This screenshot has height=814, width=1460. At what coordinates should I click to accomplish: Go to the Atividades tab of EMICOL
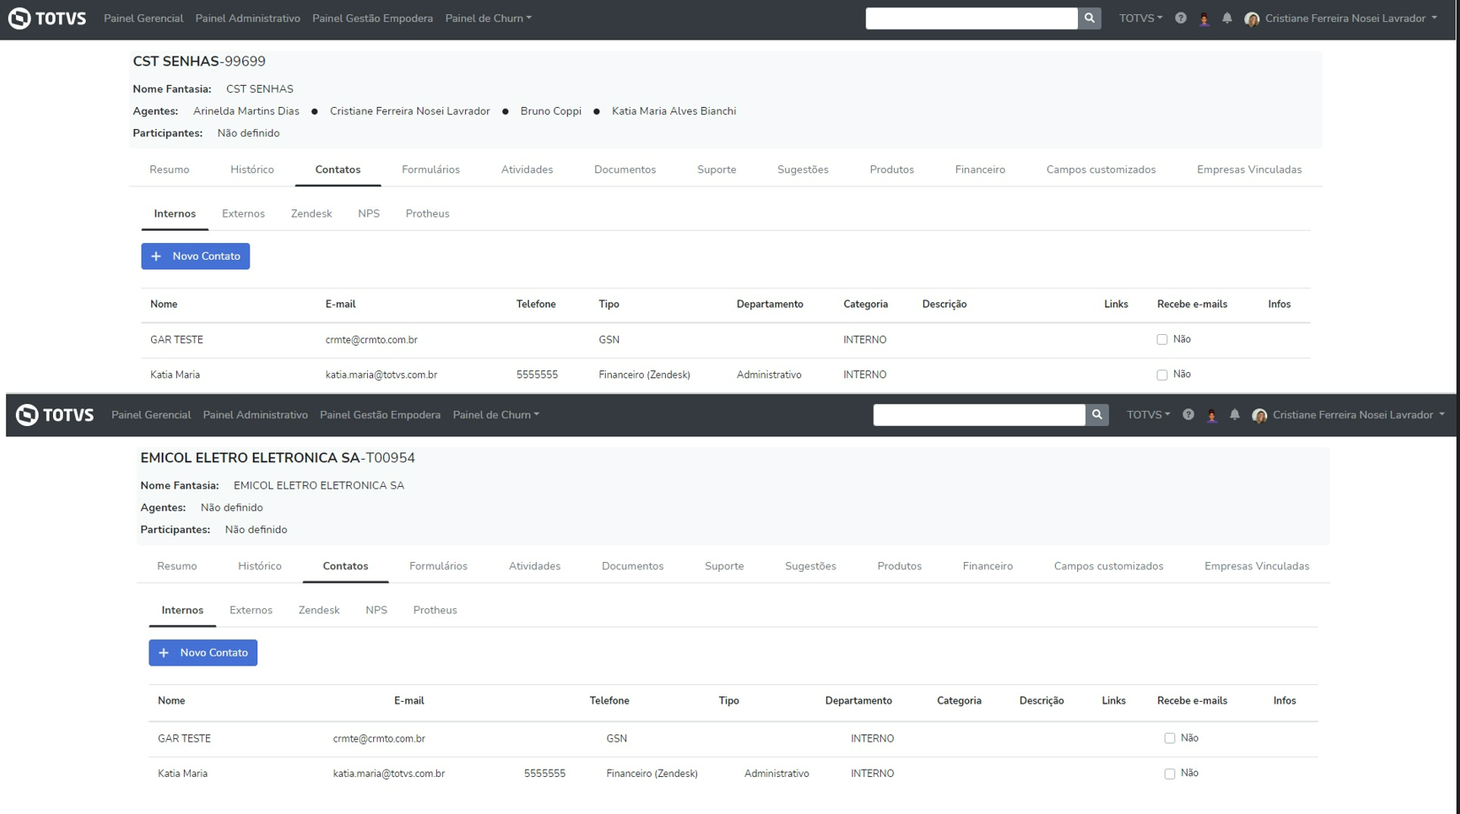pyautogui.click(x=534, y=567)
